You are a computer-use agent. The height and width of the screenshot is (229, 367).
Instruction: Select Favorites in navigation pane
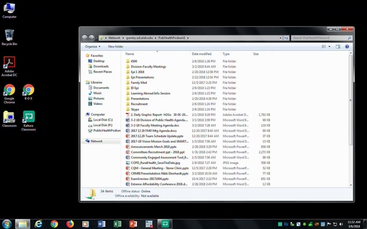tap(94, 55)
